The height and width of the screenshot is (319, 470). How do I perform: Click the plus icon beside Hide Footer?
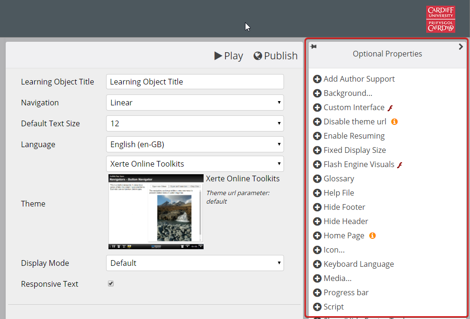[x=317, y=207]
